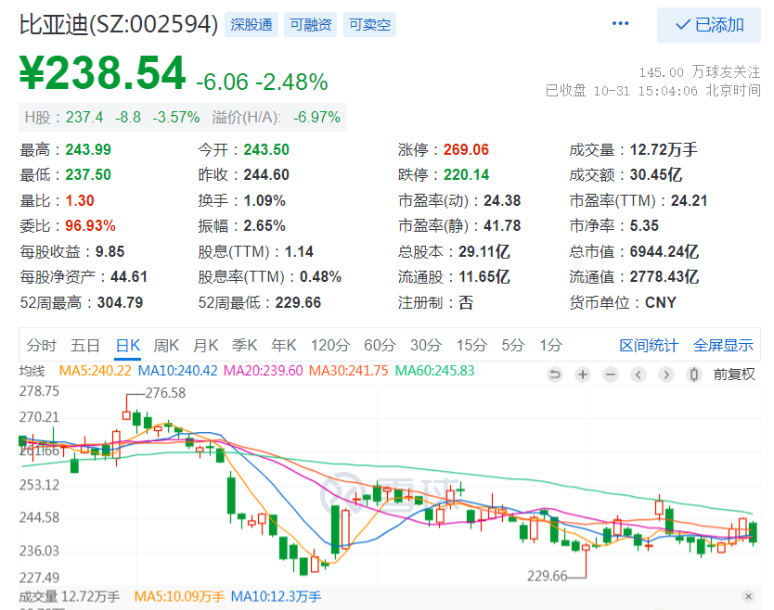Open the three-dot more options menu
The height and width of the screenshot is (610, 774).
tap(620, 24)
